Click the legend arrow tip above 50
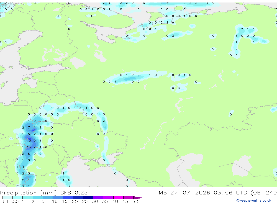The width and height of the screenshot is (277, 203). point(138,197)
